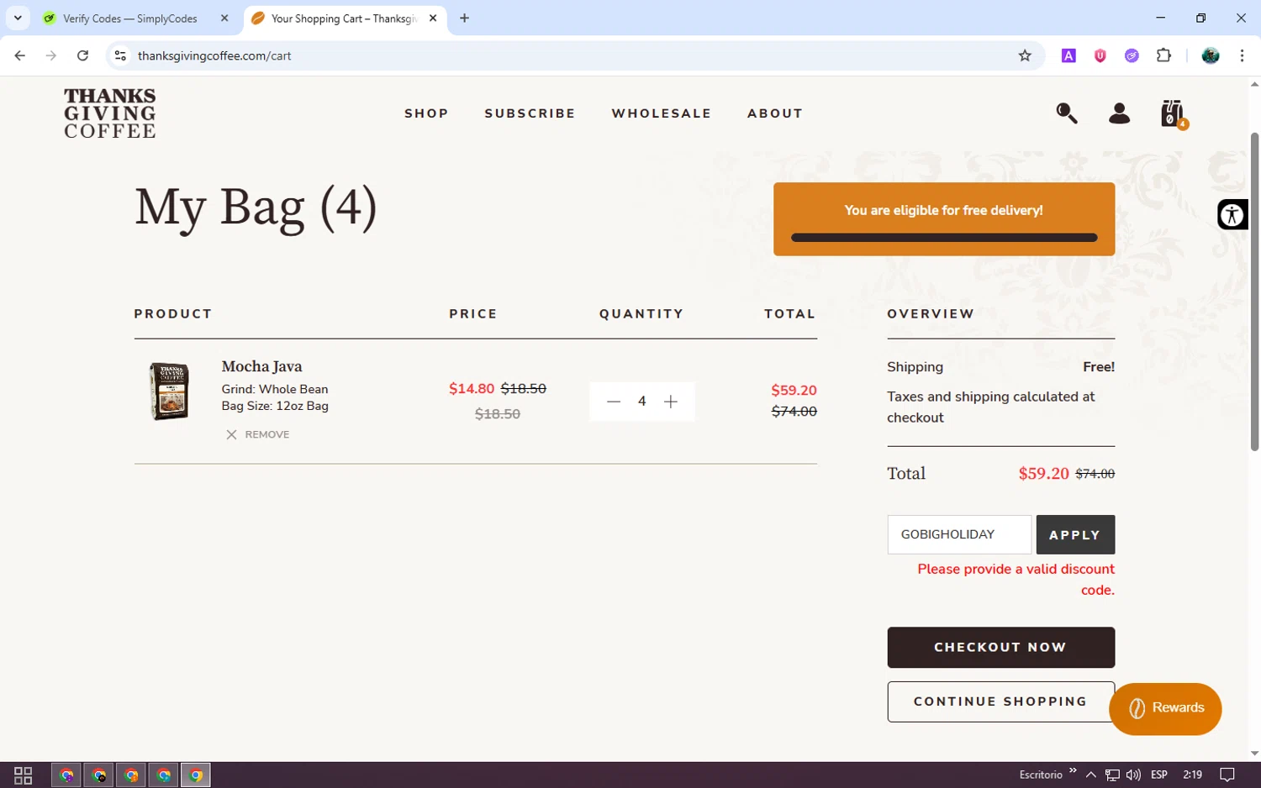Bookmark this page with star icon
The width and height of the screenshot is (1261, 788).
[1025, 55]
